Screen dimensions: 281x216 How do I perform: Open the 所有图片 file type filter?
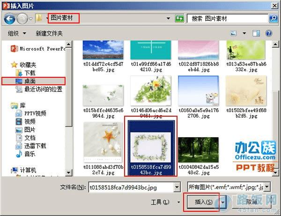(x=229, y=187)
